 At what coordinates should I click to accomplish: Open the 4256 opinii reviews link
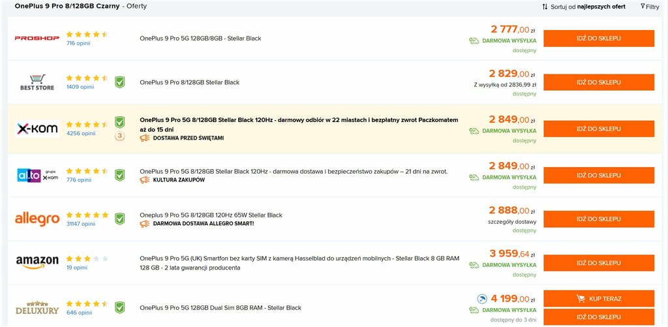coord(81,133)
